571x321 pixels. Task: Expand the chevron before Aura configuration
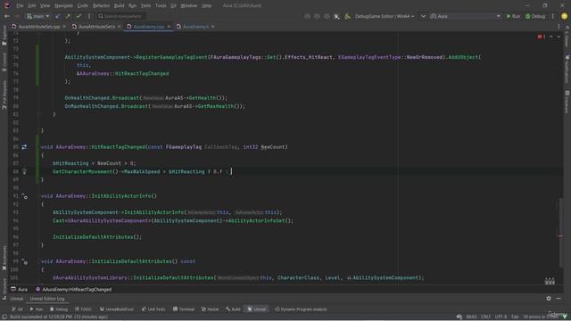(x=423, y=16)
